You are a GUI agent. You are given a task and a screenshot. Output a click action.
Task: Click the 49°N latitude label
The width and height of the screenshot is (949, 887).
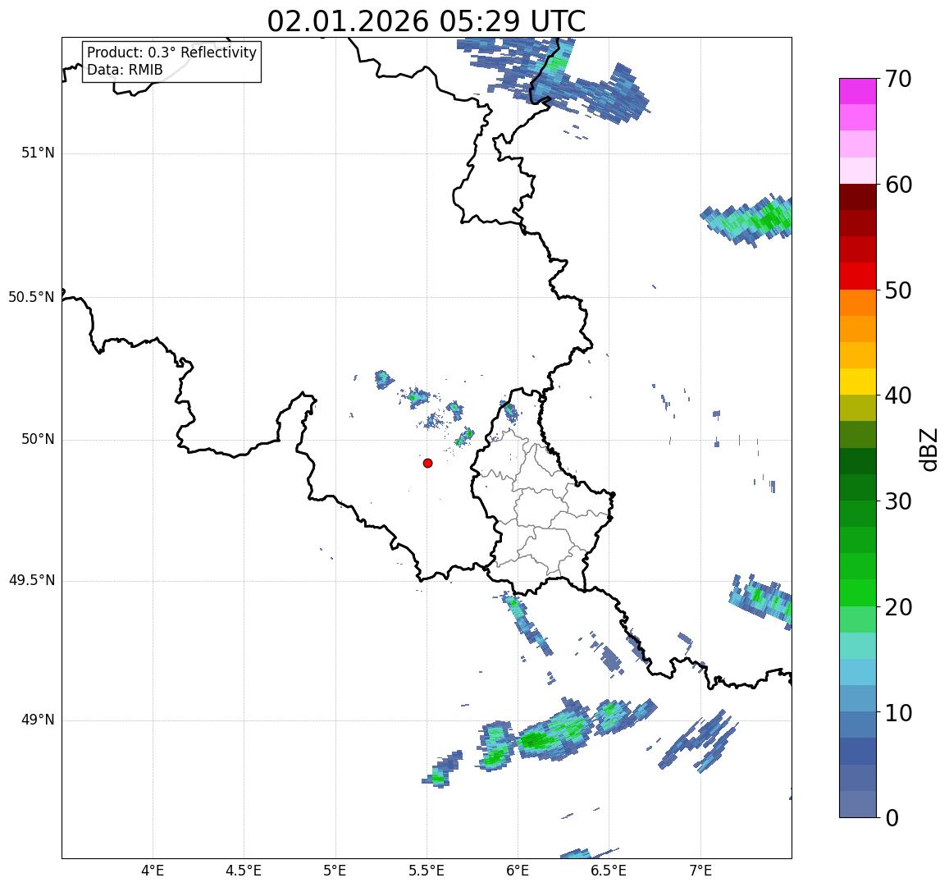[38, 720]
